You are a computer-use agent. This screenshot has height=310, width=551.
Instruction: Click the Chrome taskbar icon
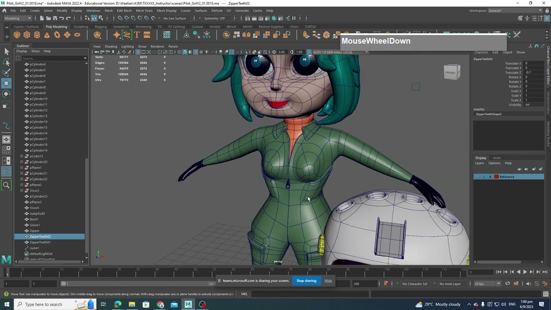[160, 304]
